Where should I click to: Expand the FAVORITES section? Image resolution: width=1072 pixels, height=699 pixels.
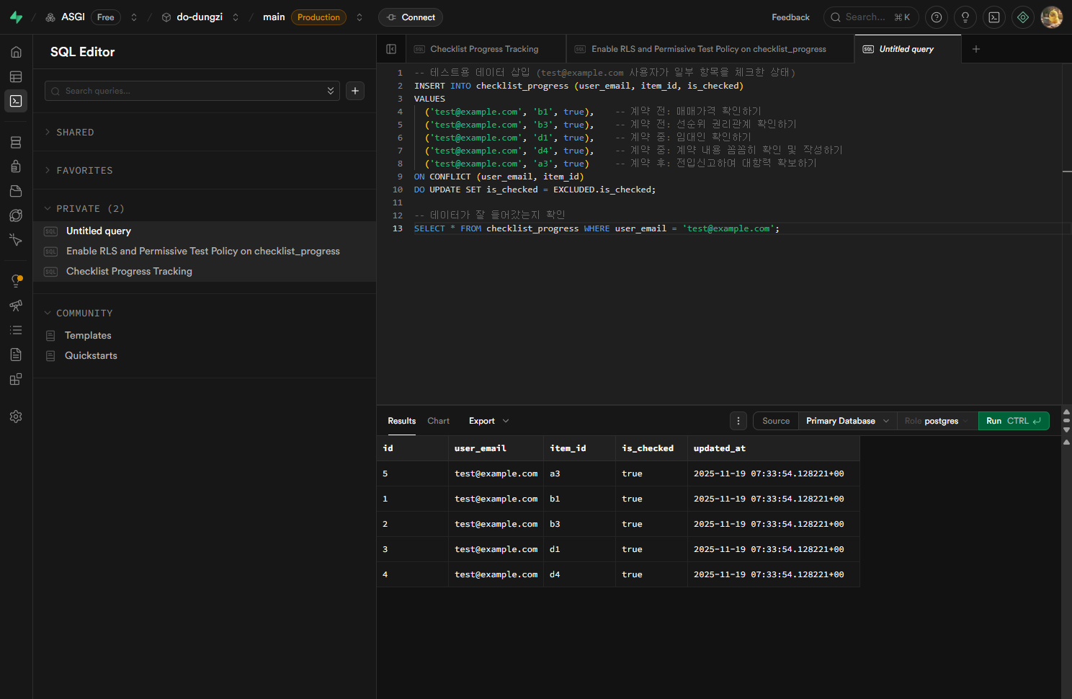click(x=84, y=171)
